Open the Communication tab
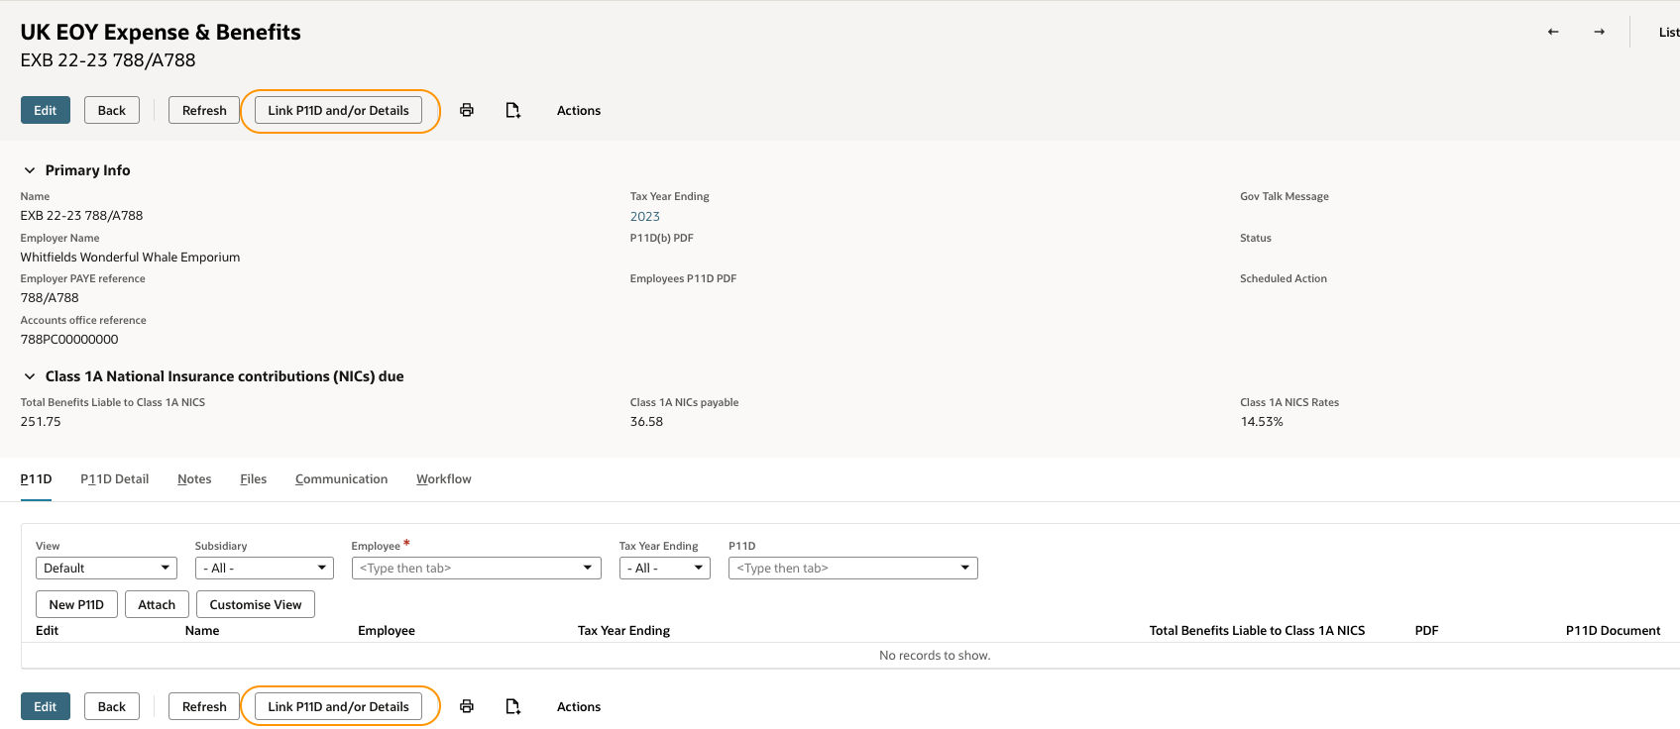The height and width of the screenshot is (729, 1680). click(342, 479)
